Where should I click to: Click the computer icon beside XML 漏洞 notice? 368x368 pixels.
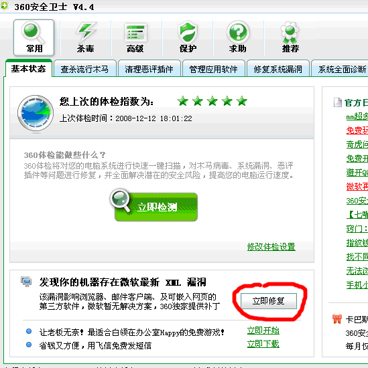tap(26, 282)
